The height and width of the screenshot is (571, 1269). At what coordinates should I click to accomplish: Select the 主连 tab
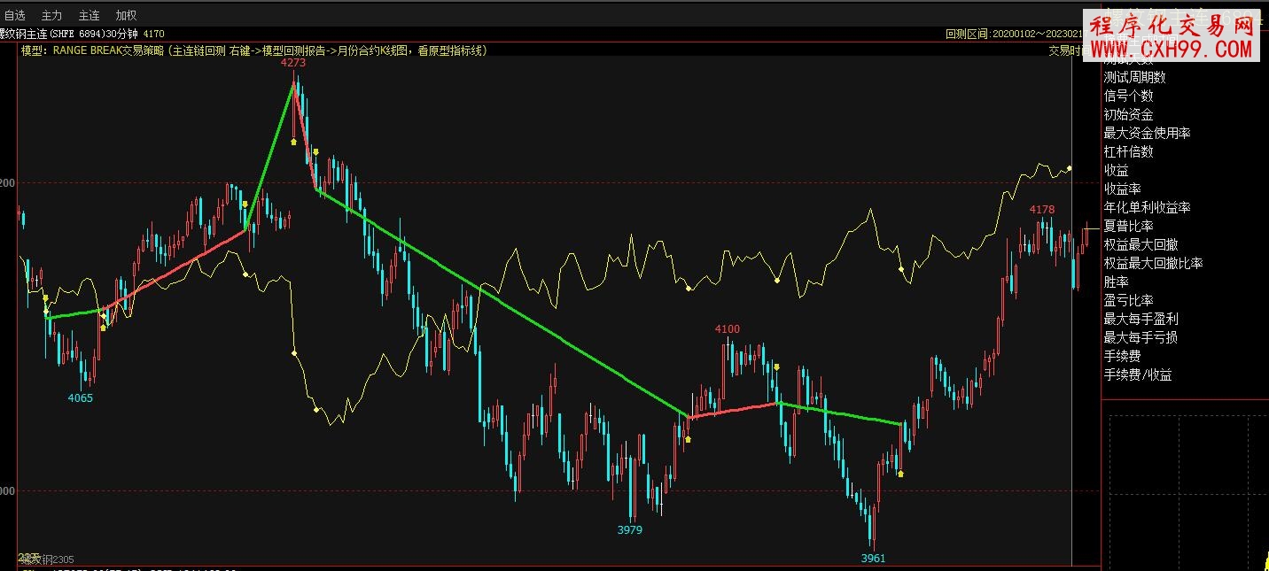coord(89,15)
